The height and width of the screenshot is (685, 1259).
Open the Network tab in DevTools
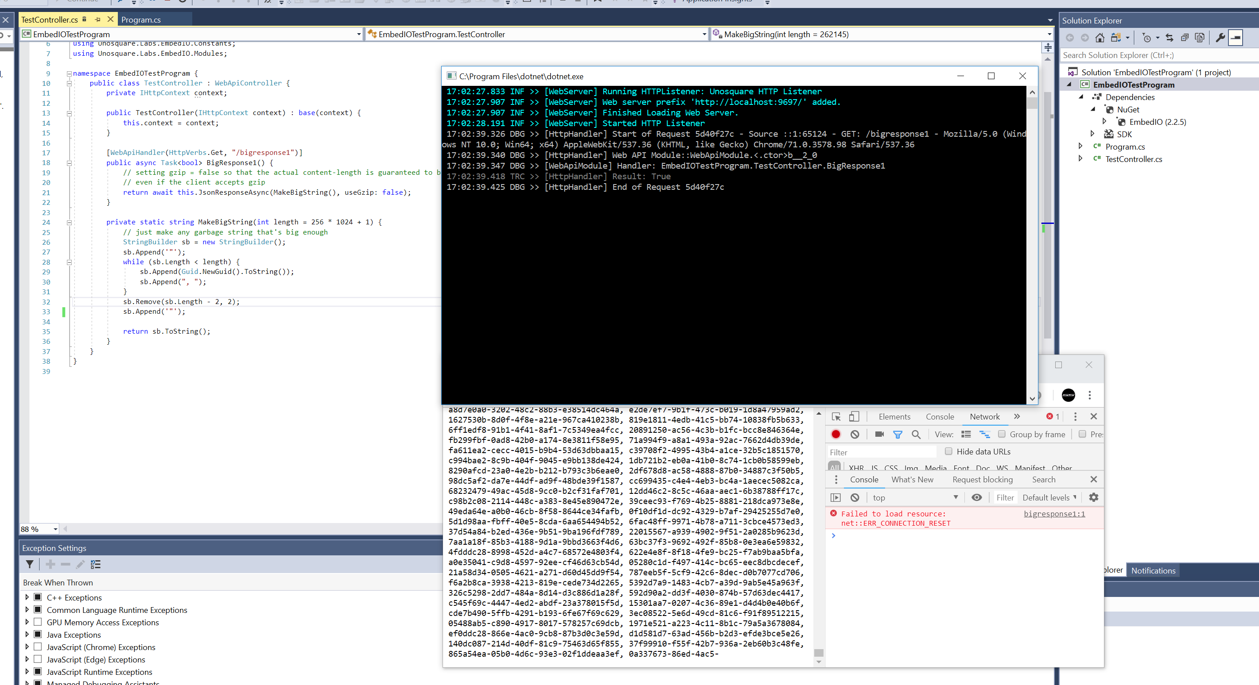click(985, 416)
